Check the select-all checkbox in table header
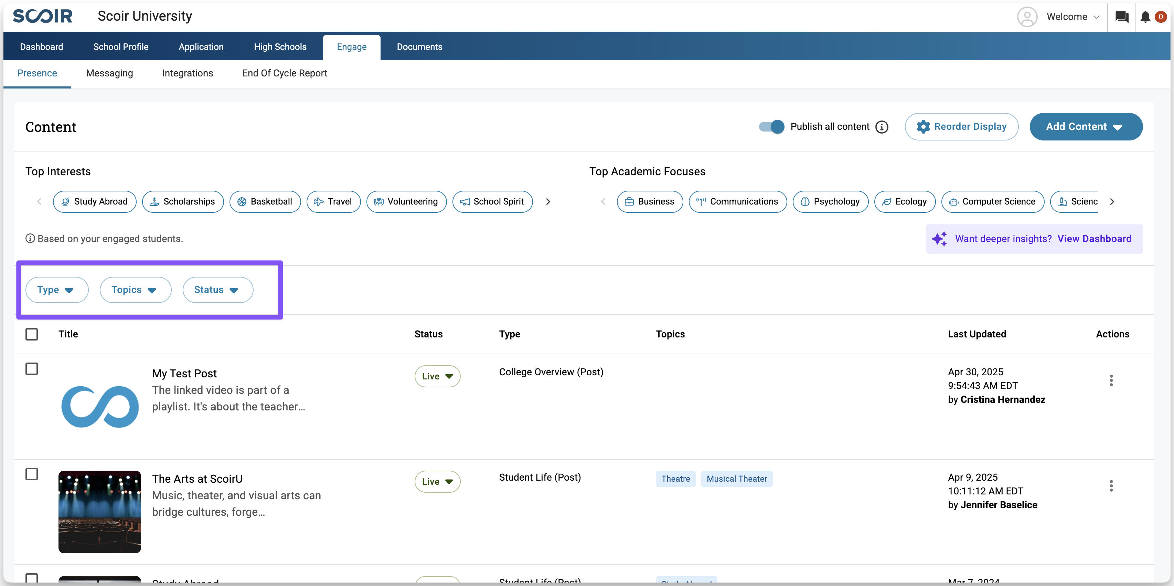Screen dimensions: 1174x586 [31, 334]
